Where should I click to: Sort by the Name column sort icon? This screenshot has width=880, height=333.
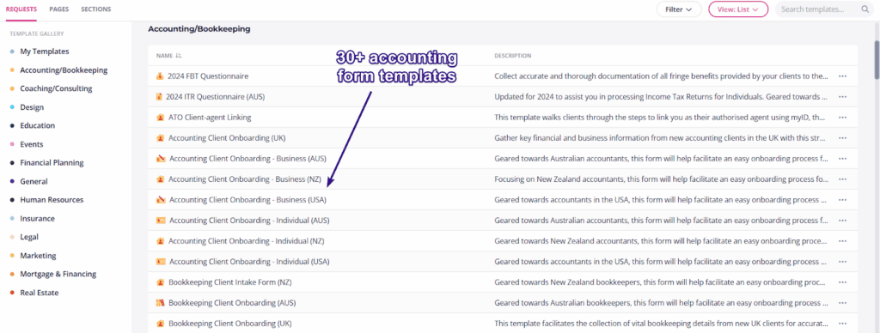179,56
